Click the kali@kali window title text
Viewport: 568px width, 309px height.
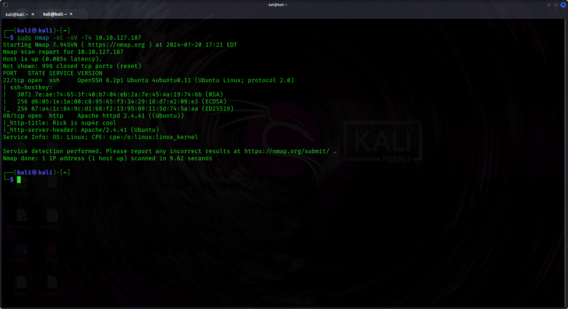click(284, 4)
